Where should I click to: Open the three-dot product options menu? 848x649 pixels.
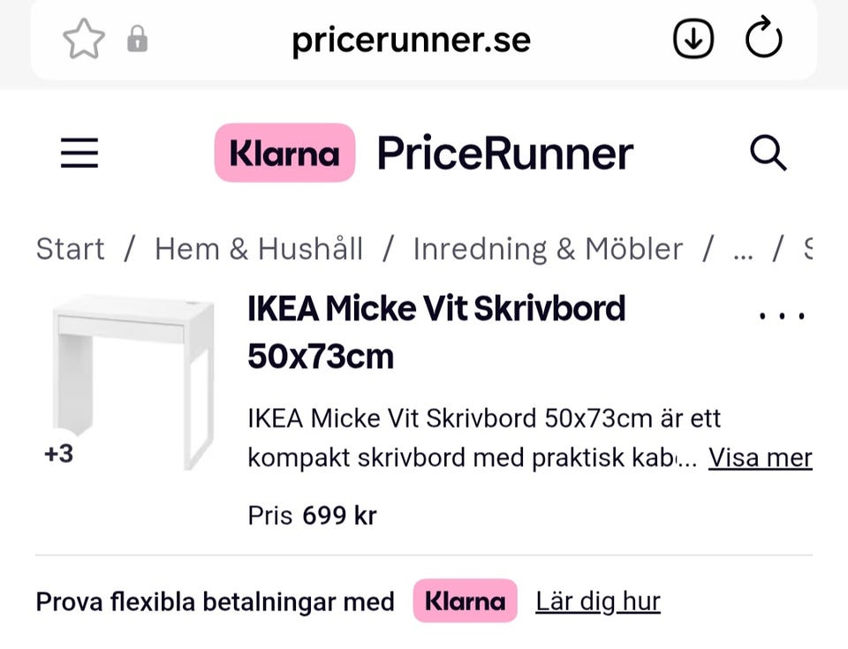pyautogui.click(x=782, y=315)
